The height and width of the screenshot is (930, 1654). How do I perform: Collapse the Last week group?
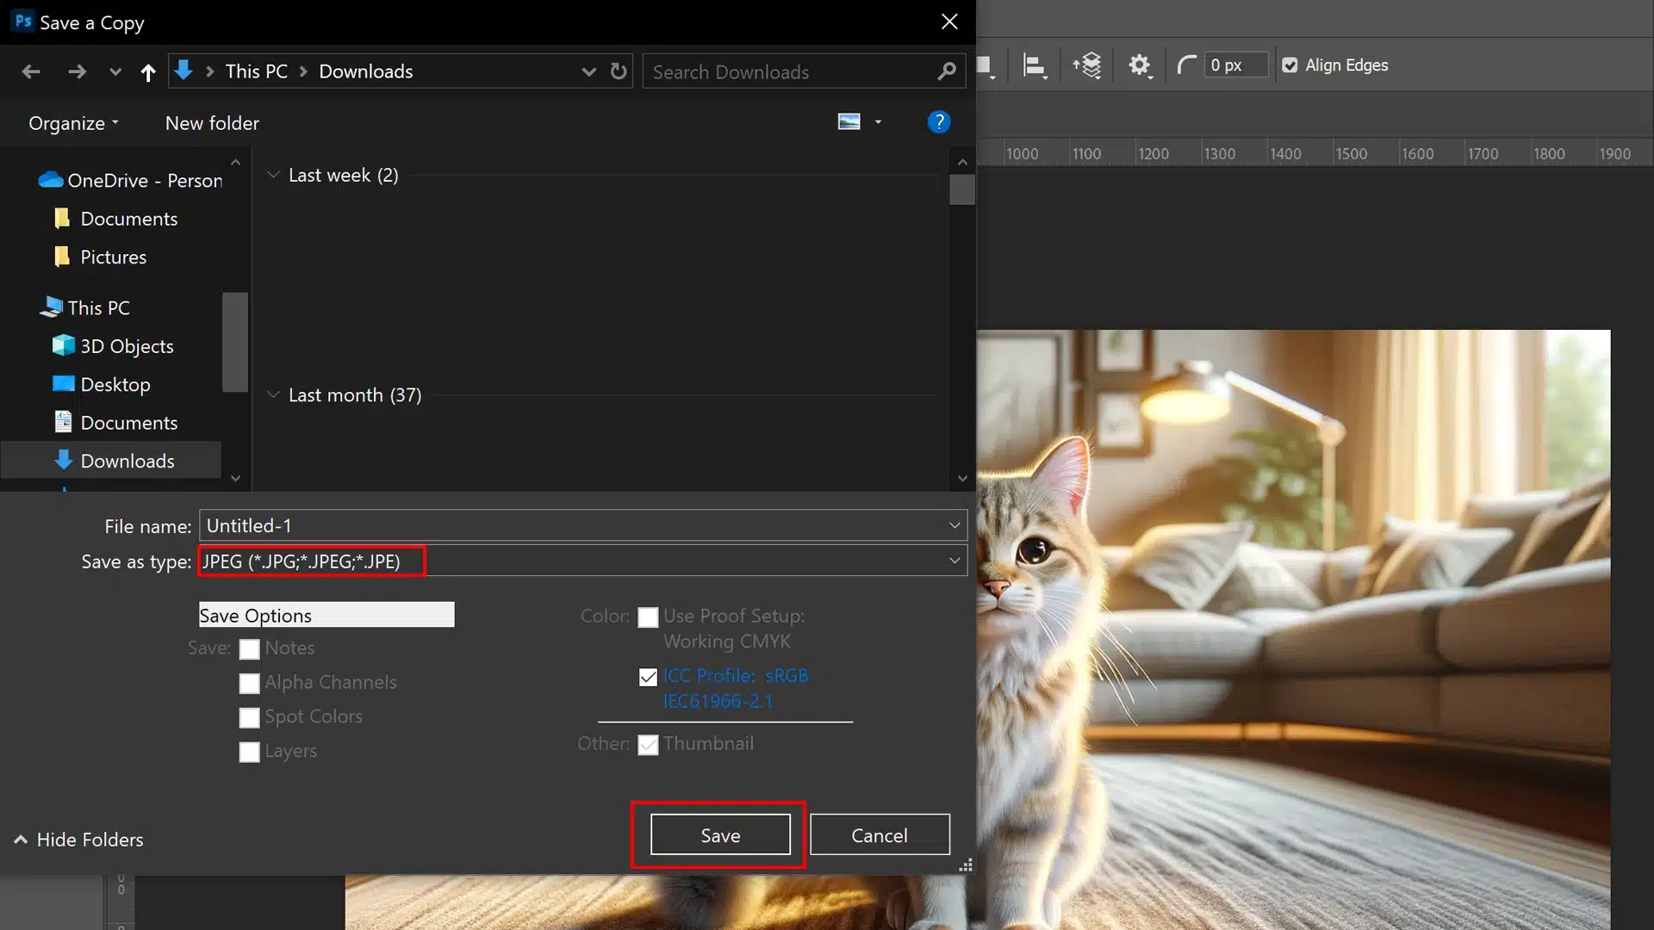pos(273,175)
